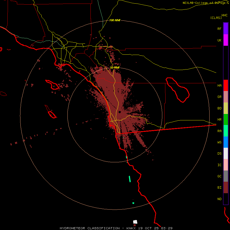Click the GC gray legend swatch
230x230 pixels.
(226, 176)
